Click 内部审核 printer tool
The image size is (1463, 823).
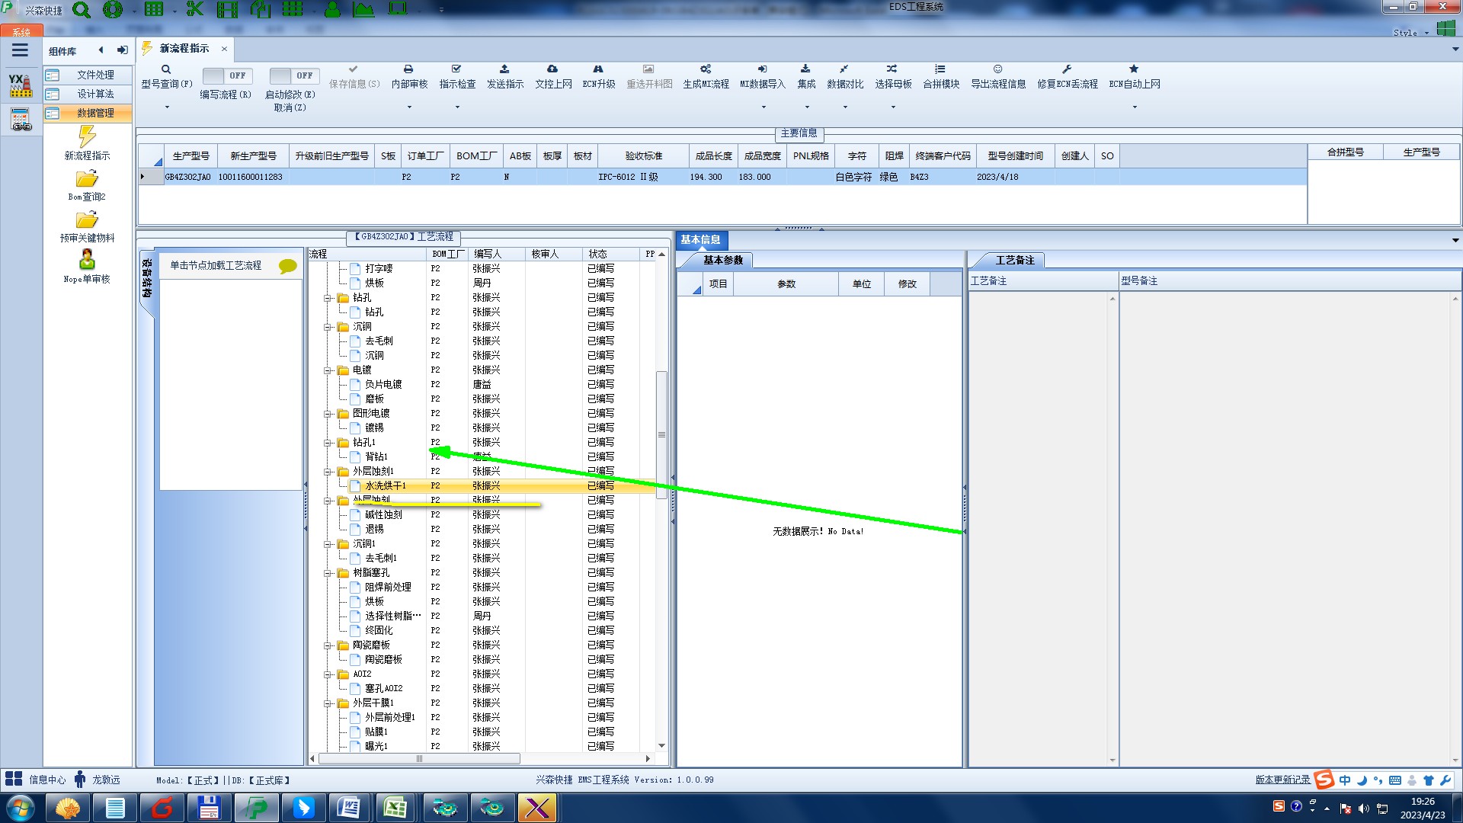pyautogui.click(x=409, y=76)
